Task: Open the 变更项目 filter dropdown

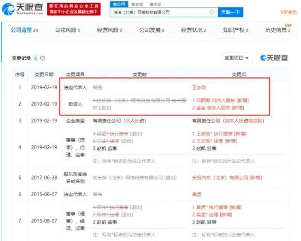Action: [237, 58]
